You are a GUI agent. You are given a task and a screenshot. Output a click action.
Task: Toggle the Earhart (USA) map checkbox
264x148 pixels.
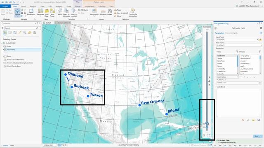pos(4,43)
